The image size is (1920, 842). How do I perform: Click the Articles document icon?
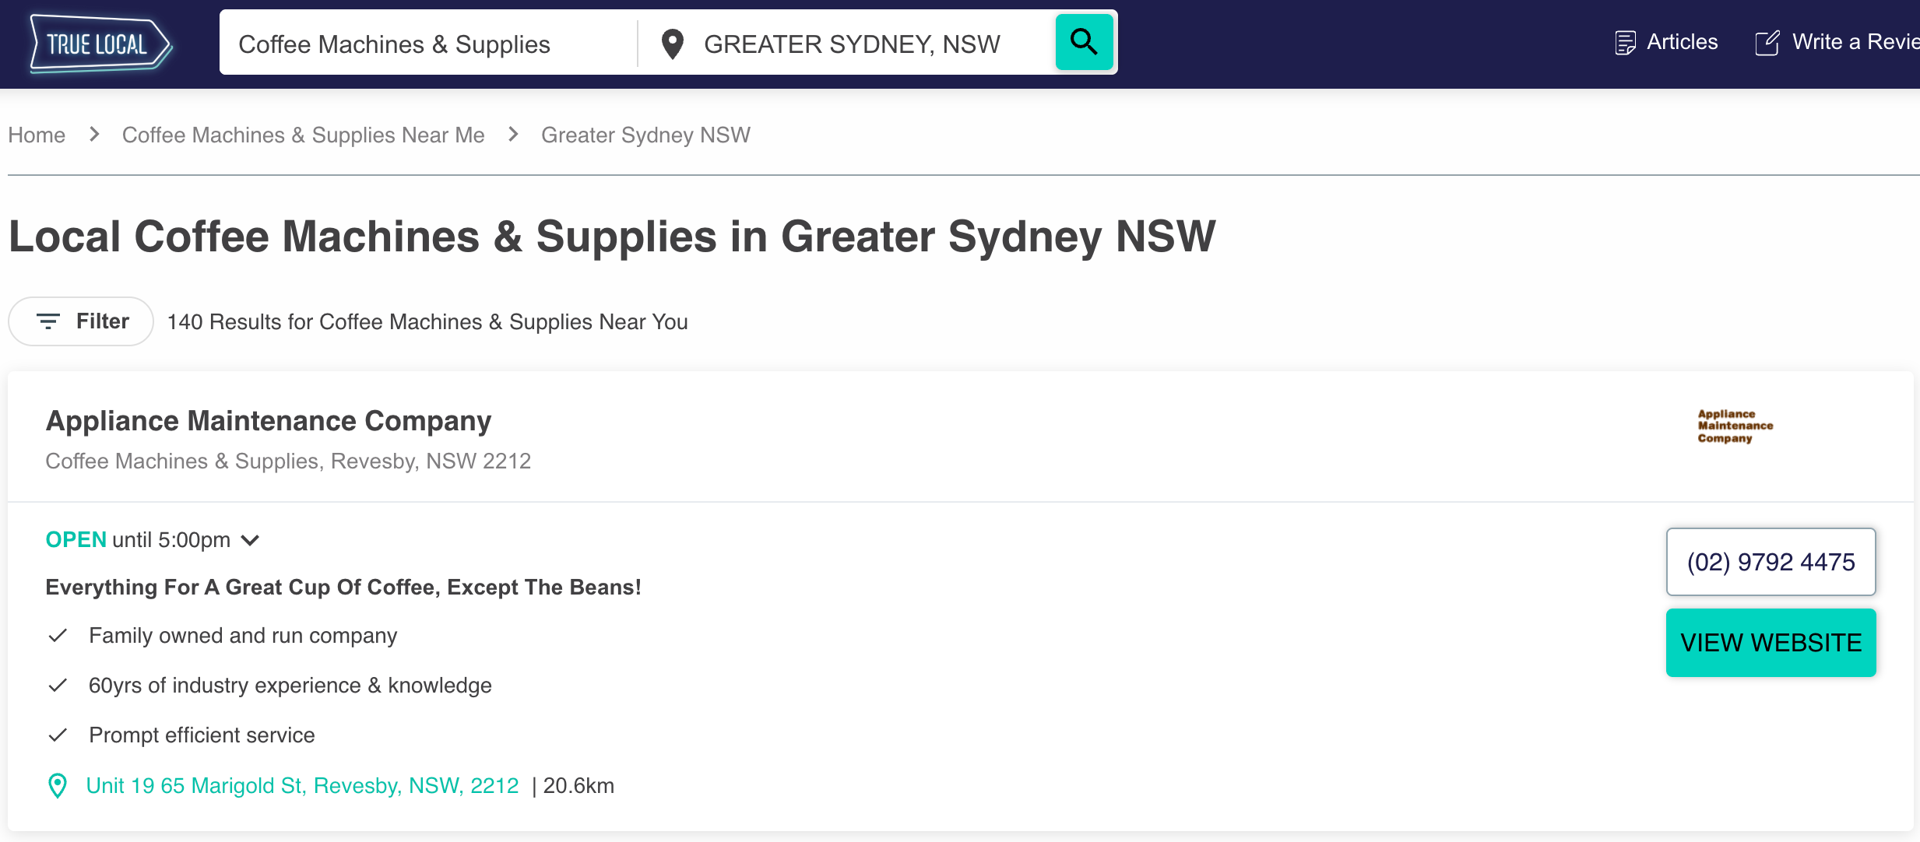coord(1625,43)
